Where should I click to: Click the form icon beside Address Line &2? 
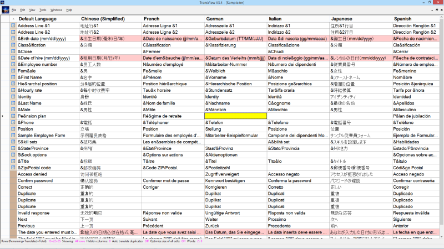(x=13, y=32)
